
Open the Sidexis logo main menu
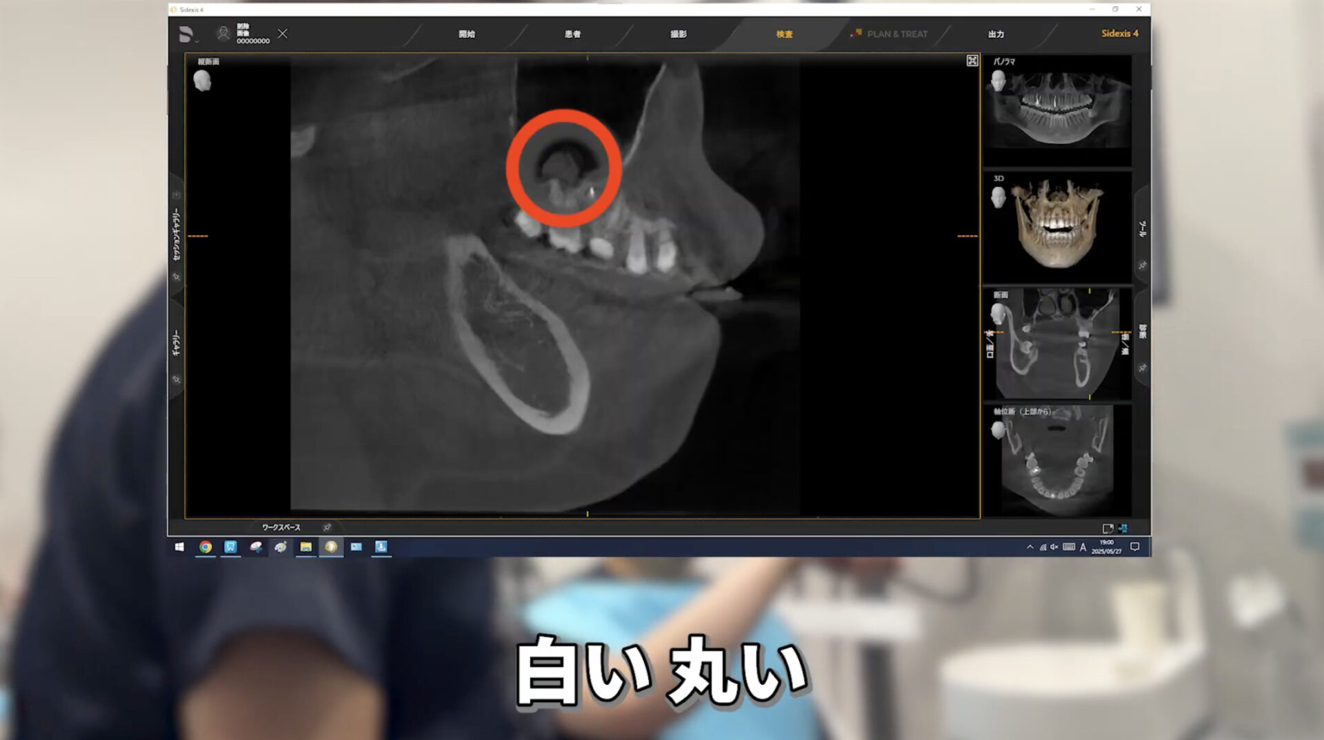click(186, 34)
